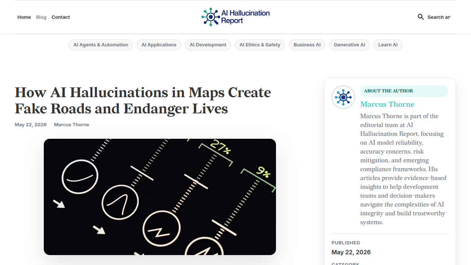
Task: Open Marcus Thorne author name in sidebar
Action: [x=387, y=104]
